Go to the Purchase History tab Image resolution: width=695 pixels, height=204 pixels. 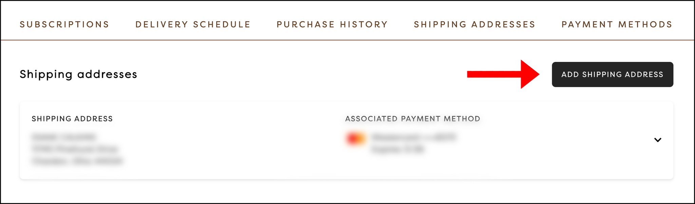tap(332, 24)
